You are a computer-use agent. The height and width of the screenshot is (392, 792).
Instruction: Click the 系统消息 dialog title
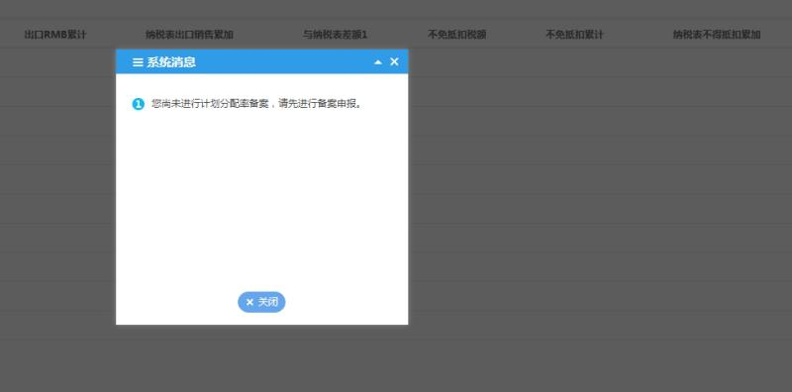pyautogui.click(x=171, y=62)
